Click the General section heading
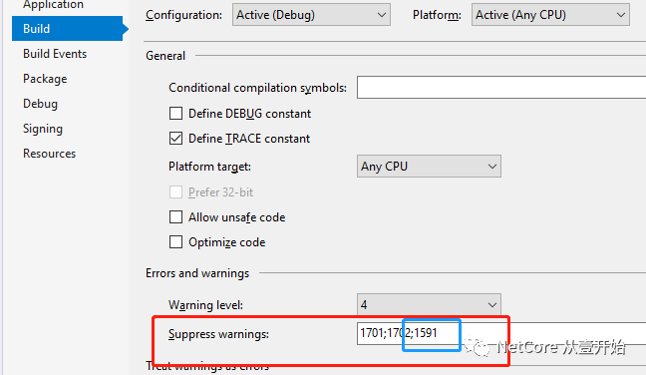 pyautogui.click(x=165, y=56)
